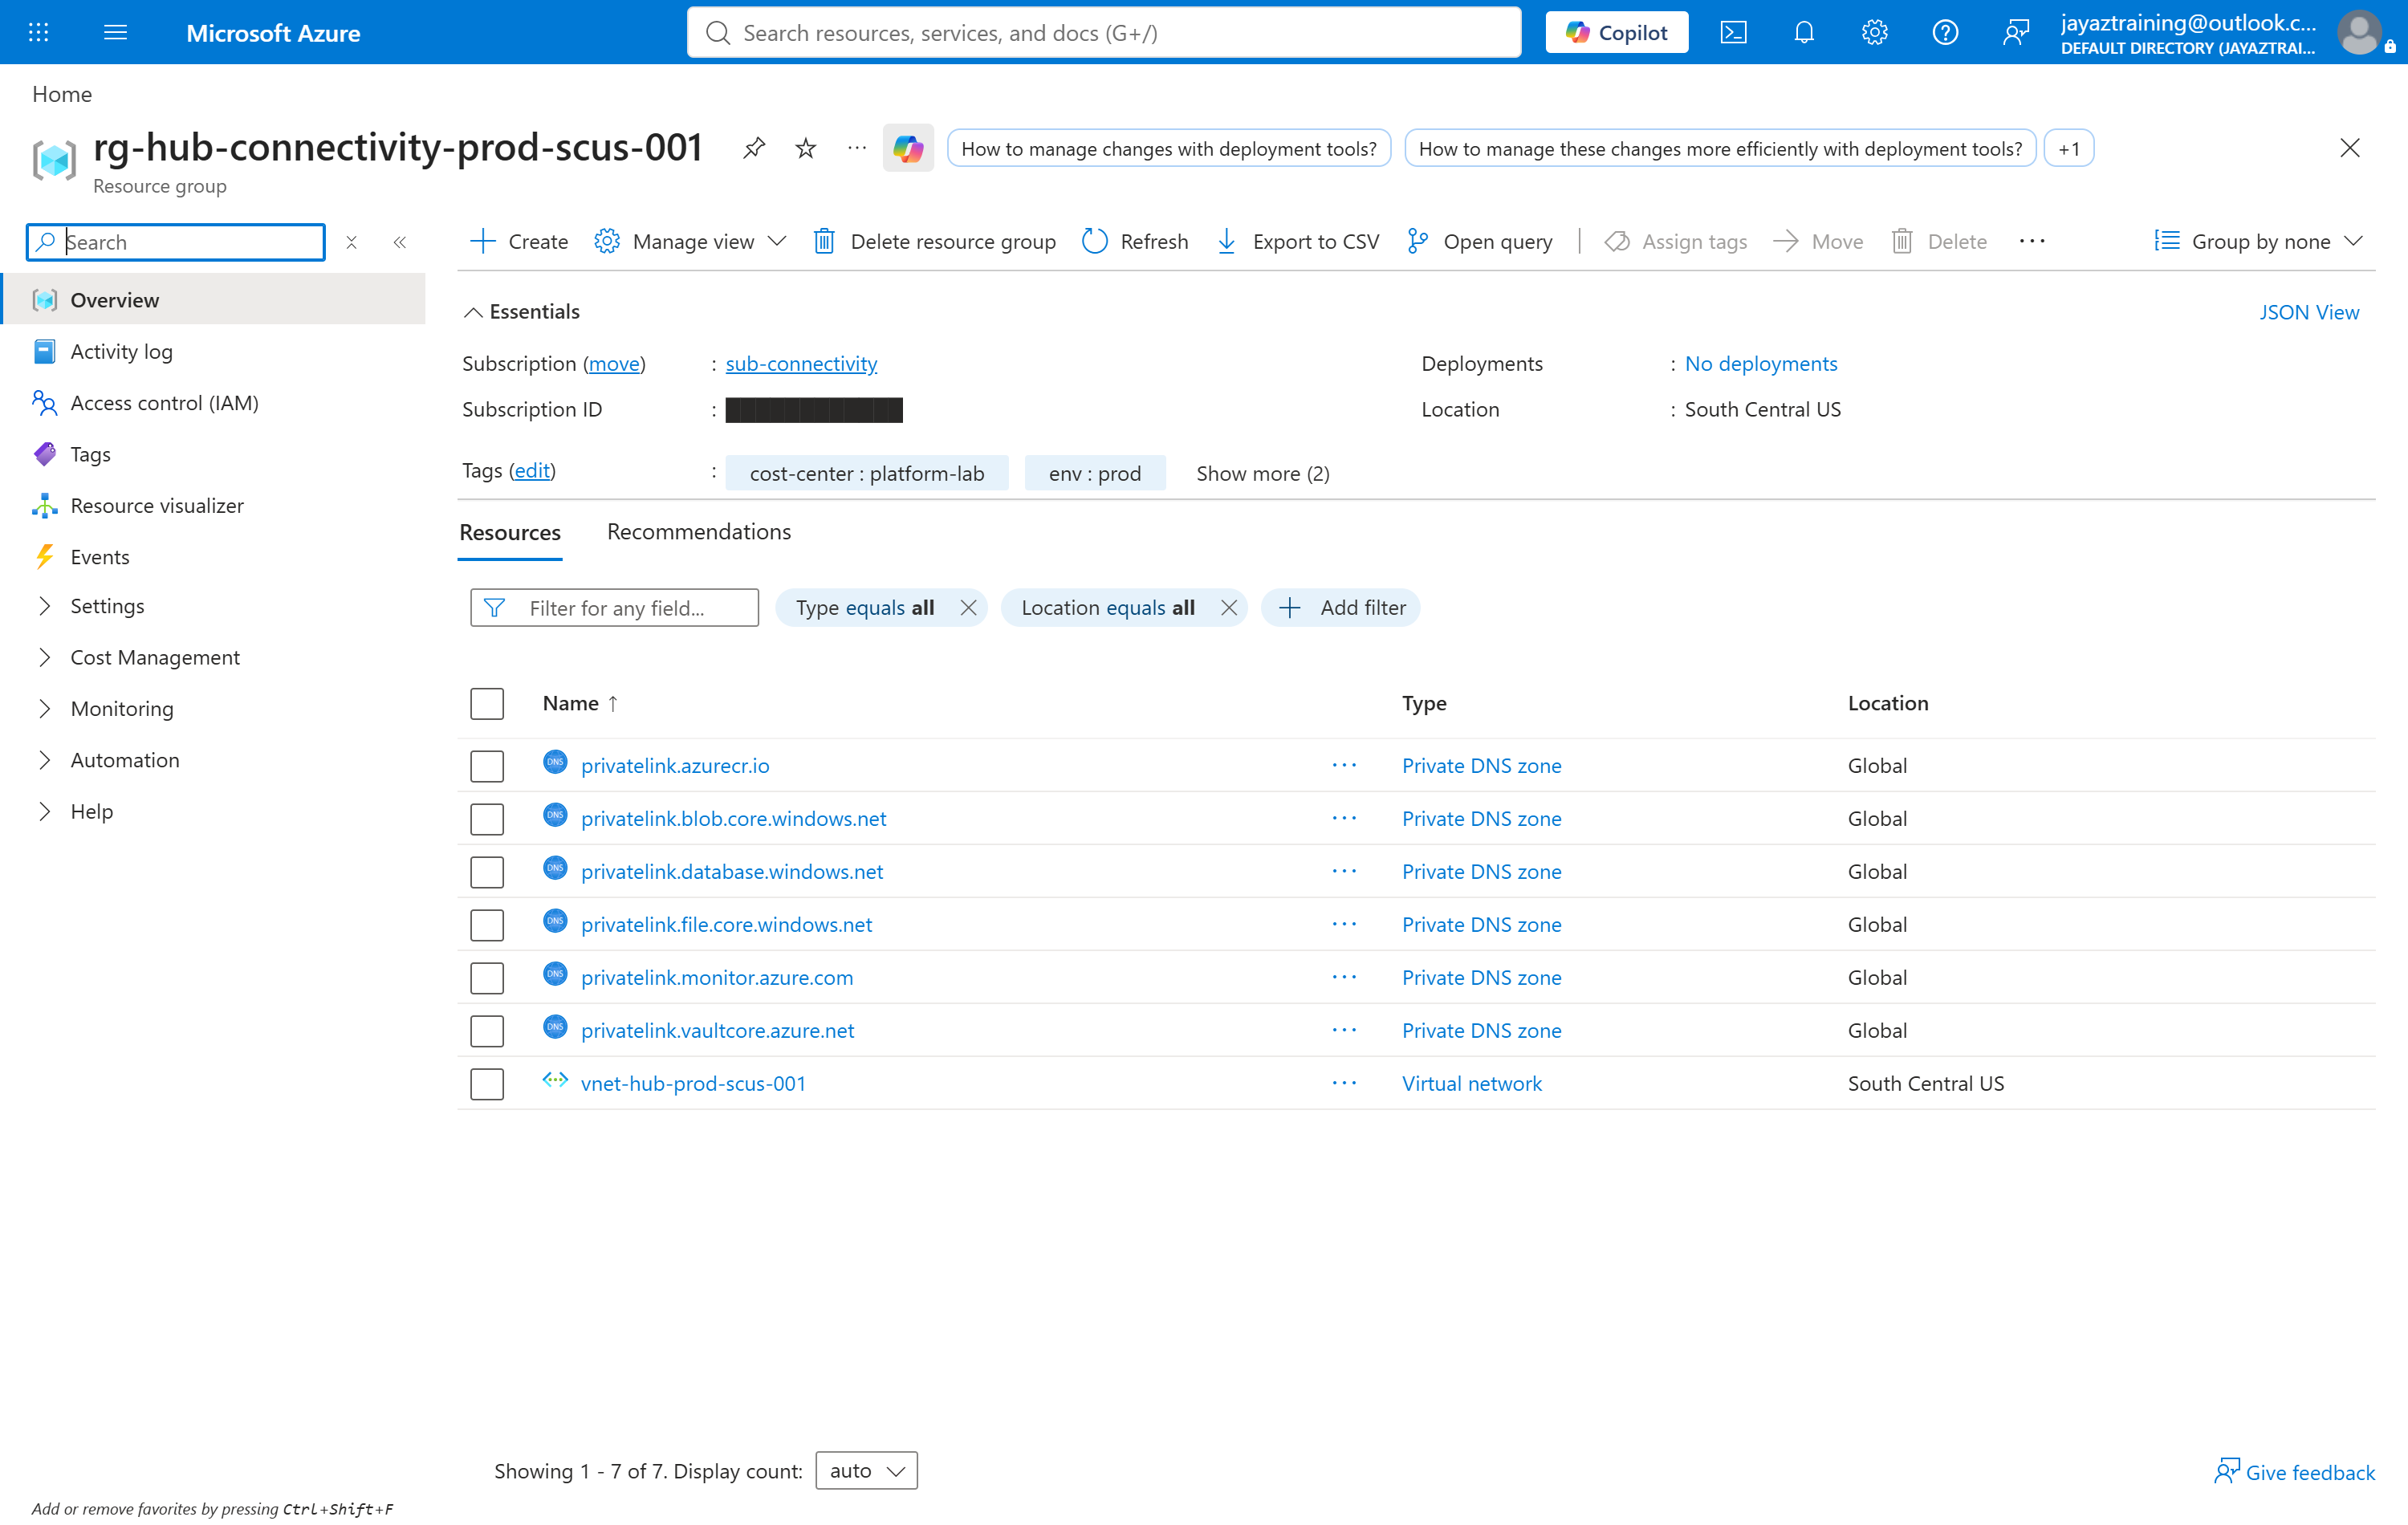Check the privatelink.vaultcore.azure.net checkbox
This screenshot has height=1525, width=2408.
tap(487, 1031)
